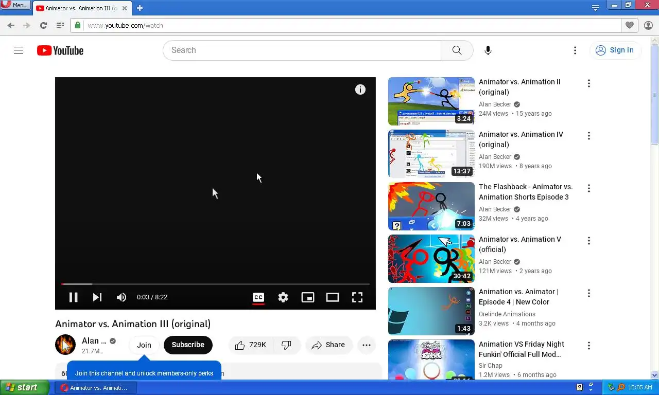This screenshot has height=395, width=659.
Task: Enter fullscreen mode
Action: (x=357, y=297)
